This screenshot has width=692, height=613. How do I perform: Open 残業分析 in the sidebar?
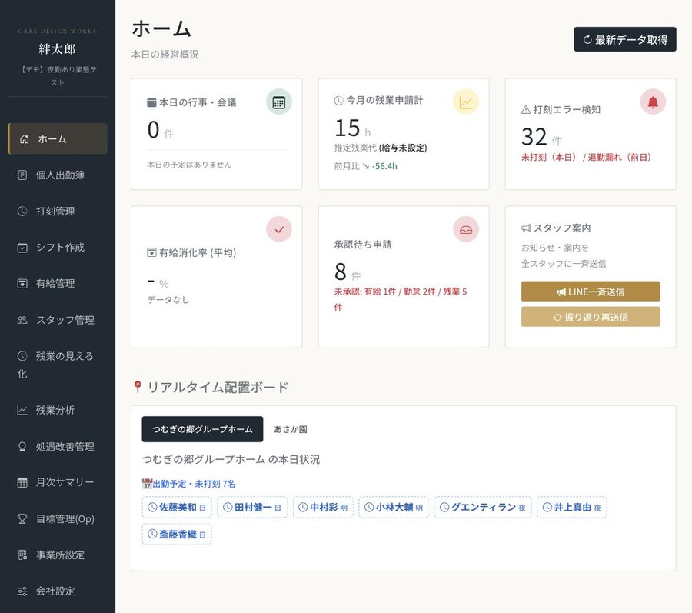pos(58,410)
